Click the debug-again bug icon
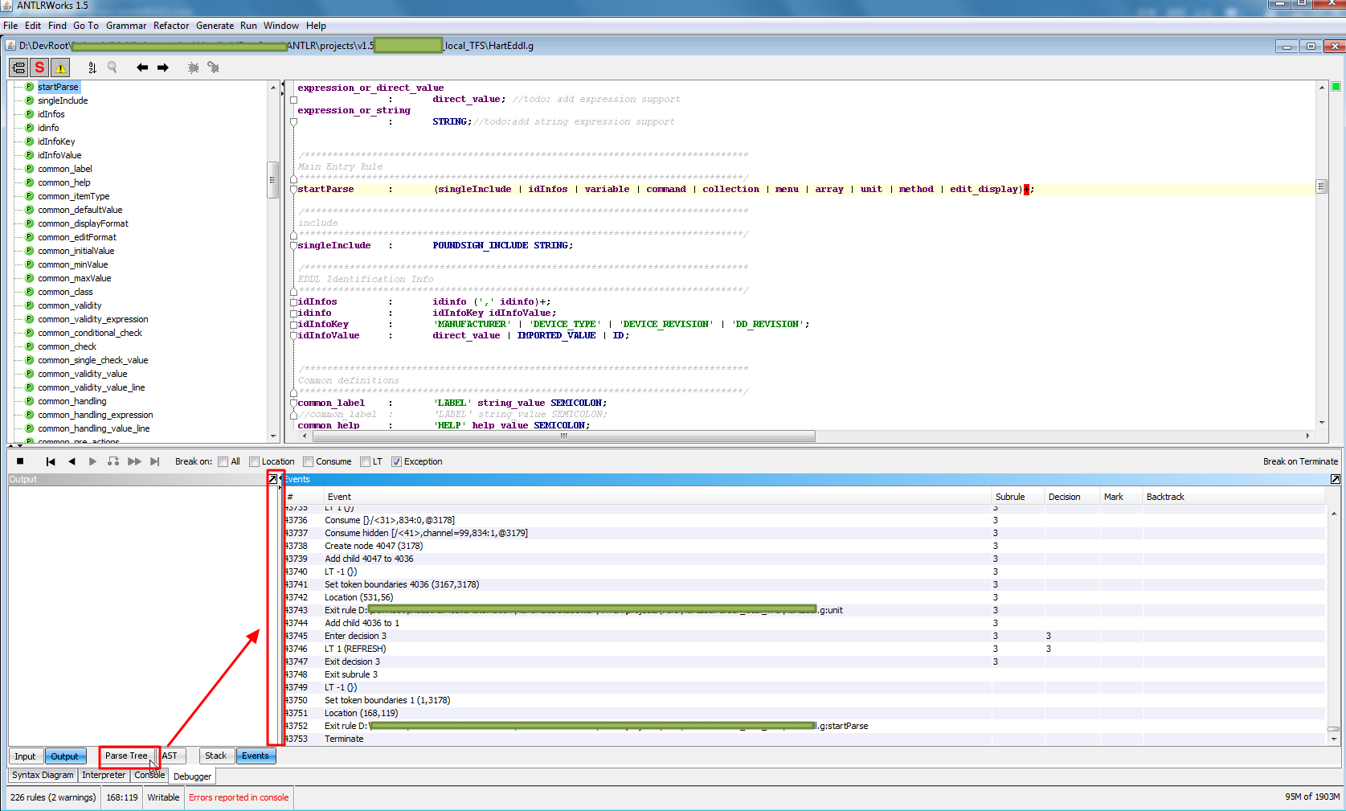The image size is (1346, 811). (214, 68)
